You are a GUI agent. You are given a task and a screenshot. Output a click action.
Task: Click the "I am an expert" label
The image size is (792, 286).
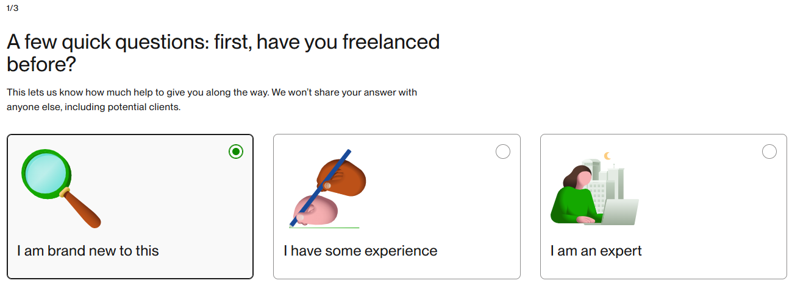coord(596,251)
